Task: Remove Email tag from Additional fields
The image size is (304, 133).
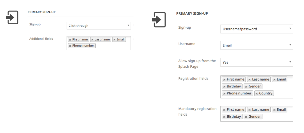Action: coord(114,40)
